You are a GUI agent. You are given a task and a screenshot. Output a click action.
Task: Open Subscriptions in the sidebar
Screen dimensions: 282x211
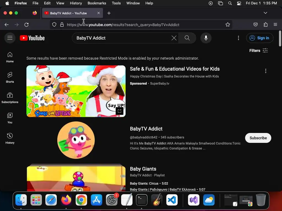click(x=10, y=98)
